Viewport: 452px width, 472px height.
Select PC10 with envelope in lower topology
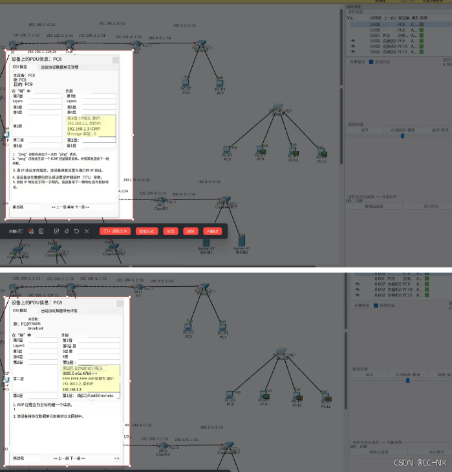pyautogui.click(x=297, y=396)
